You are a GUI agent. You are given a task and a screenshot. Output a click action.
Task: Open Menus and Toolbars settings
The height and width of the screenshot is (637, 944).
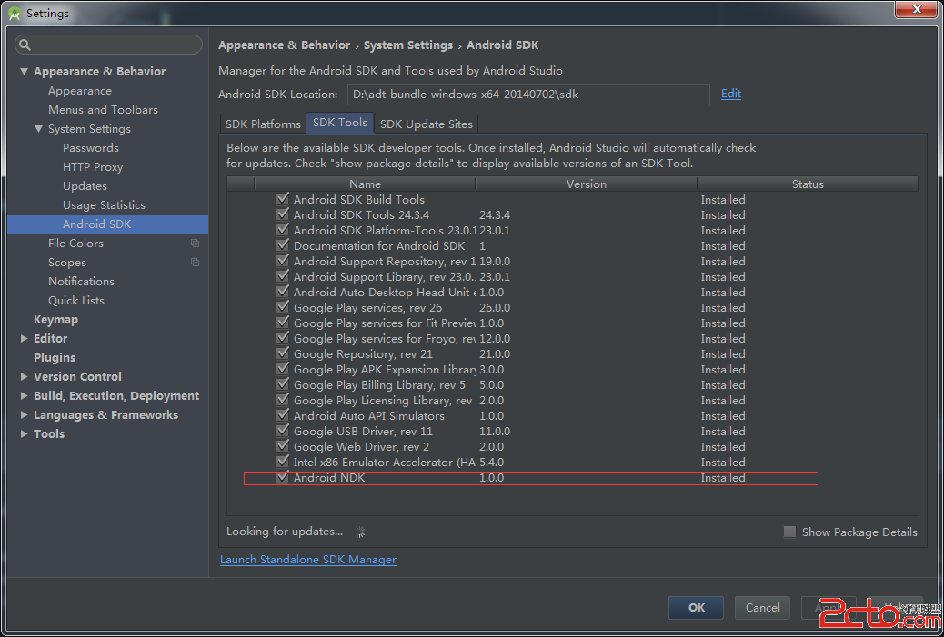103,109
